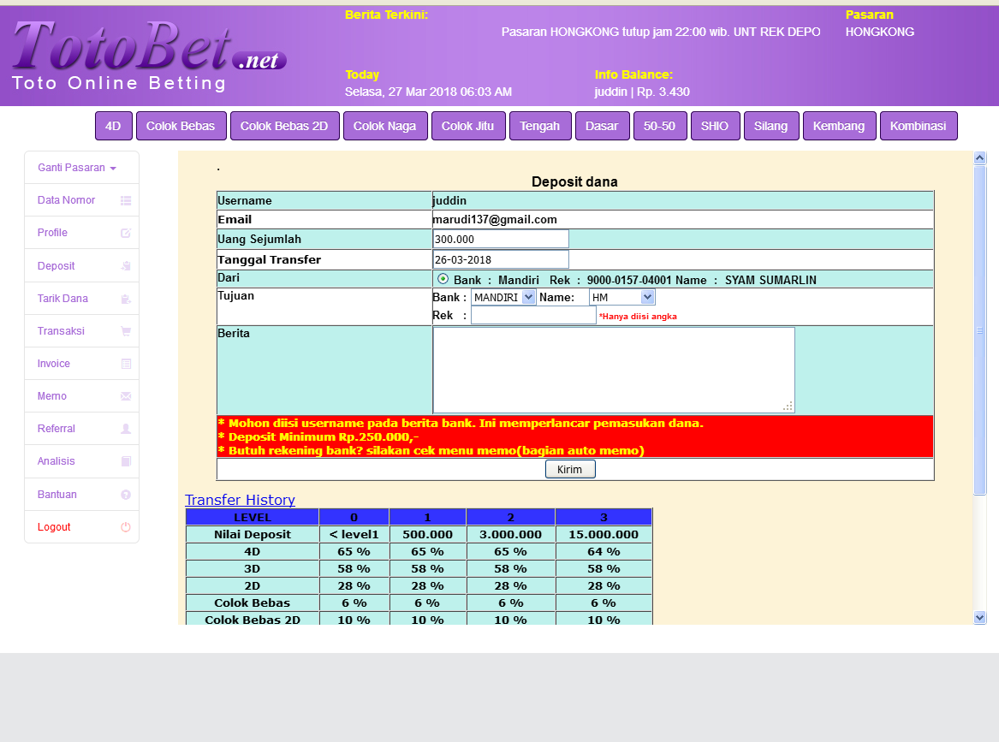Screen dimensions: 999x742
Task: Click the Transaksi cart icon
Action: tap(126, 331)
